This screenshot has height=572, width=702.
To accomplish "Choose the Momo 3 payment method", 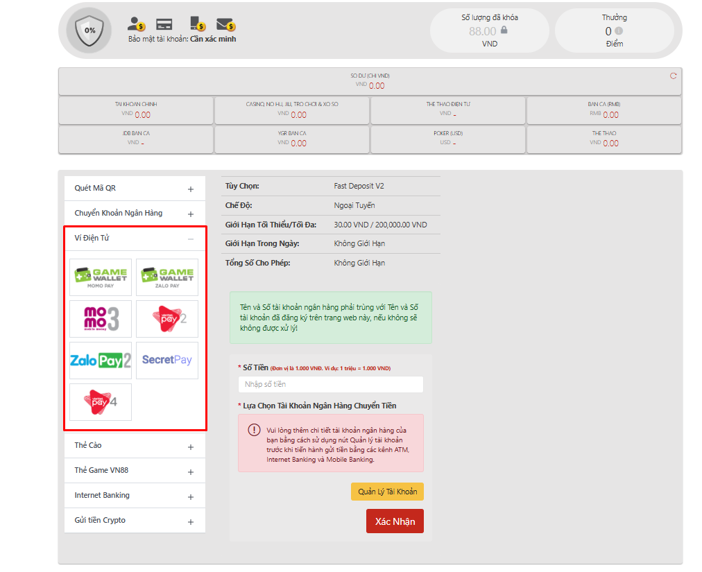I will tap(101, 319).
